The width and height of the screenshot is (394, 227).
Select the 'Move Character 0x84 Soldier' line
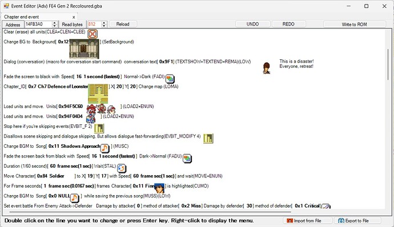[113, 176]
